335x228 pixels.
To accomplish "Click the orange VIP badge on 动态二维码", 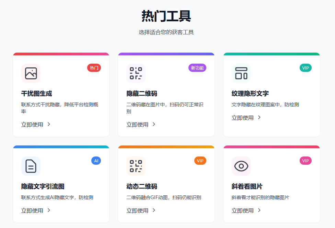I will (x=200, y=161).
